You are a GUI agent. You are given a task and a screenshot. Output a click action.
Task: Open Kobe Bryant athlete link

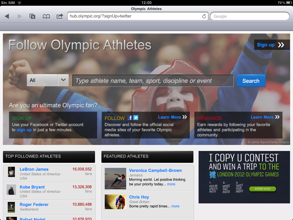(32, 187)
